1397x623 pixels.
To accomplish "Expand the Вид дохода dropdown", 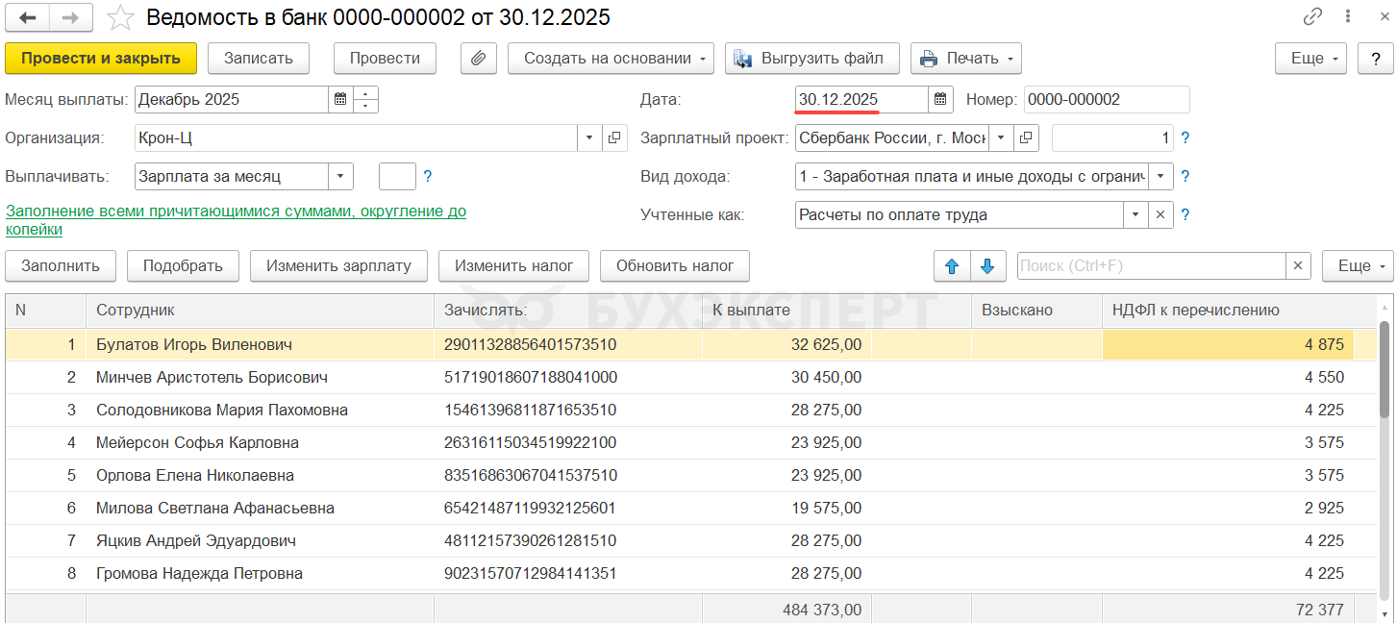I will 1160,176.
